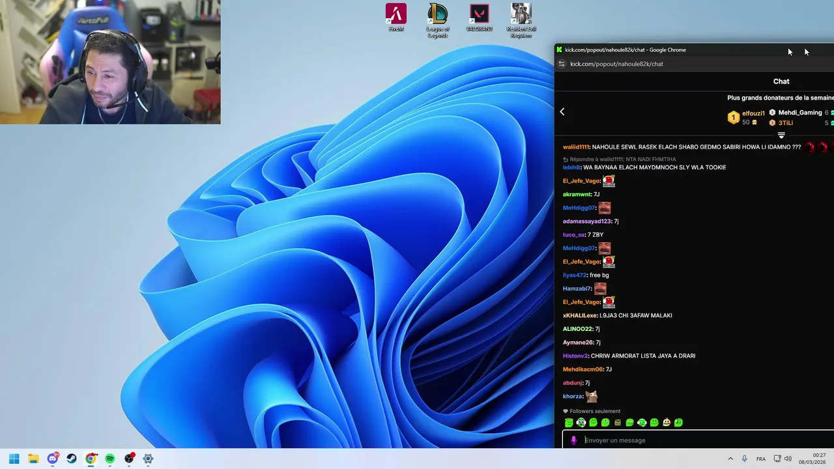Click username akramwnt in chat

click(577, 195)
